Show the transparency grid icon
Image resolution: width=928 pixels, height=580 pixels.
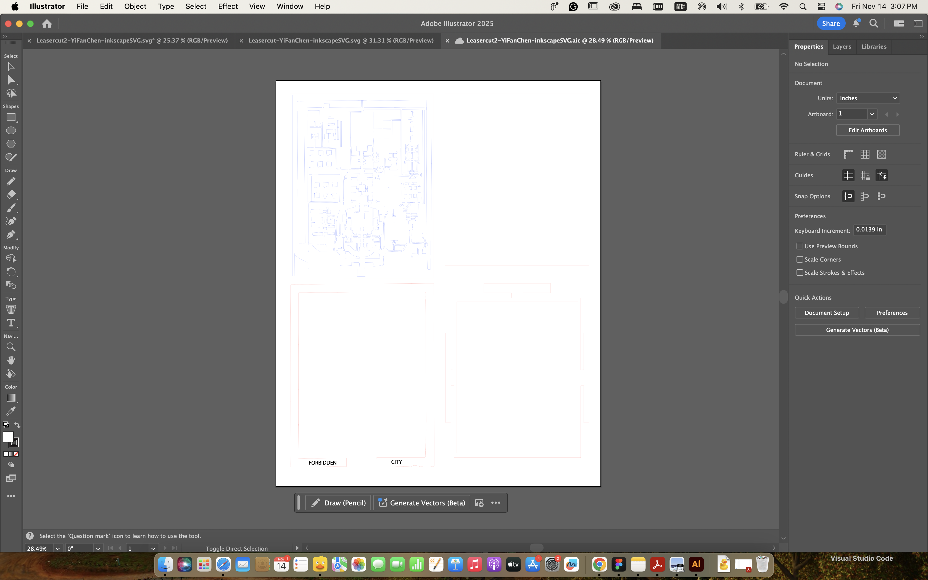click(x=881, y=154)
